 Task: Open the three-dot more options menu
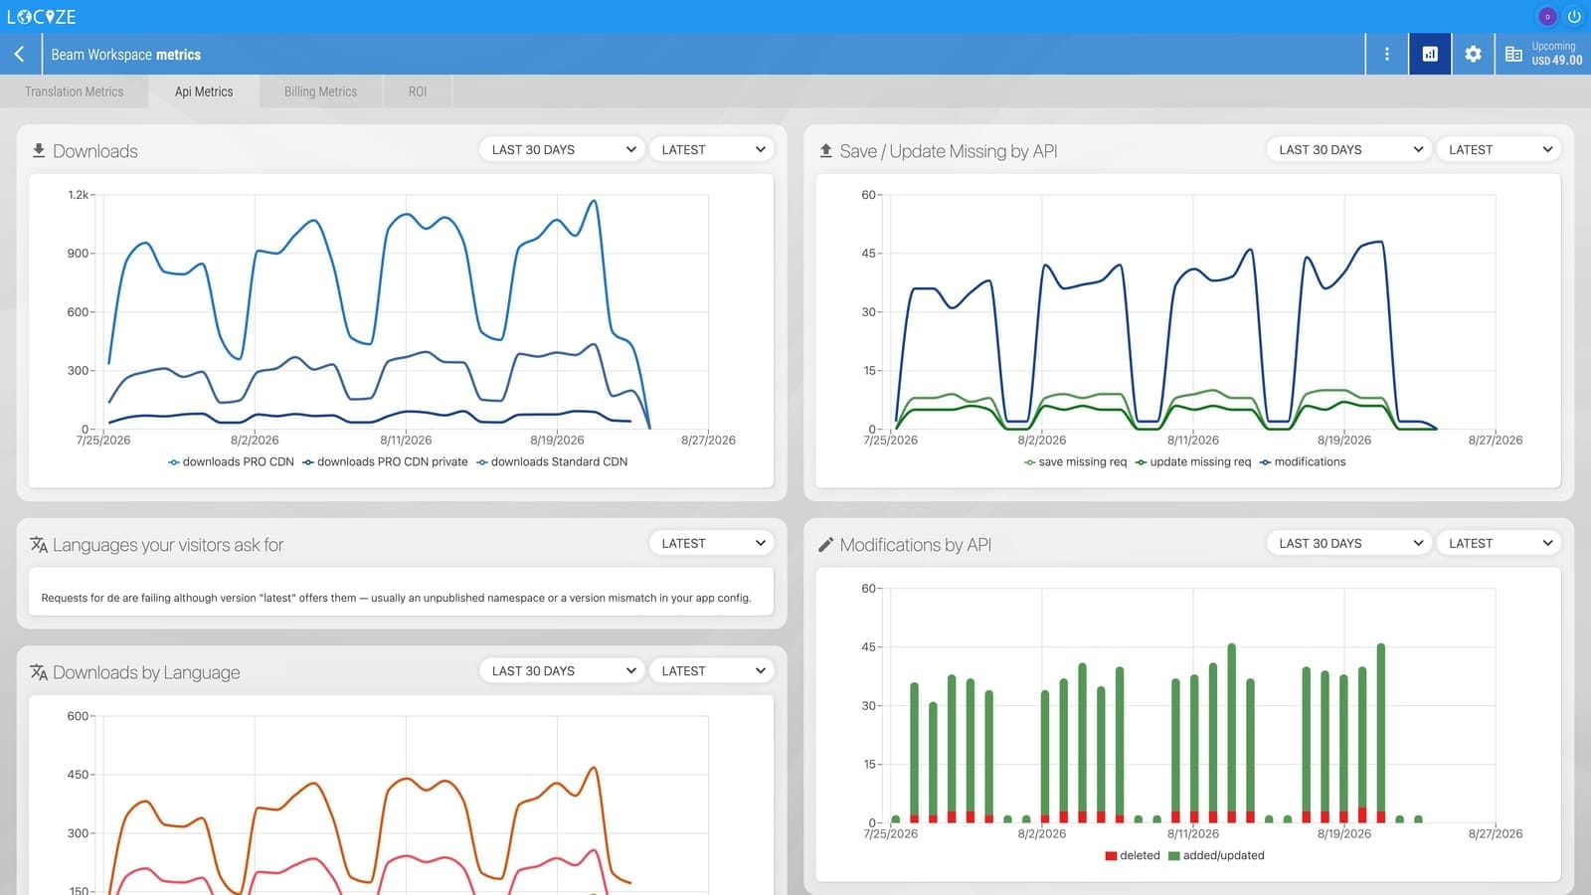coord(1387,55)
